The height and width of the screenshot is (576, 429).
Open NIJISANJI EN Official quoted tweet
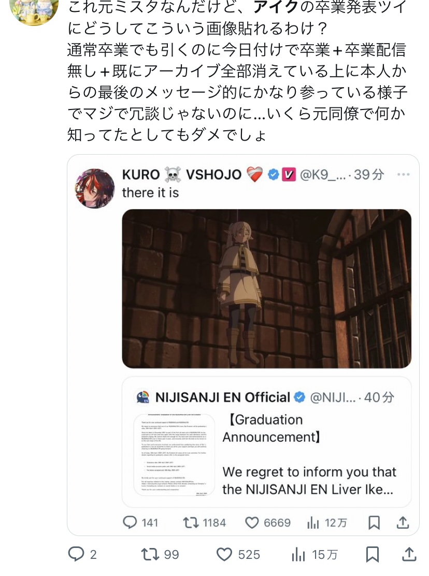[x=266, y=442]
